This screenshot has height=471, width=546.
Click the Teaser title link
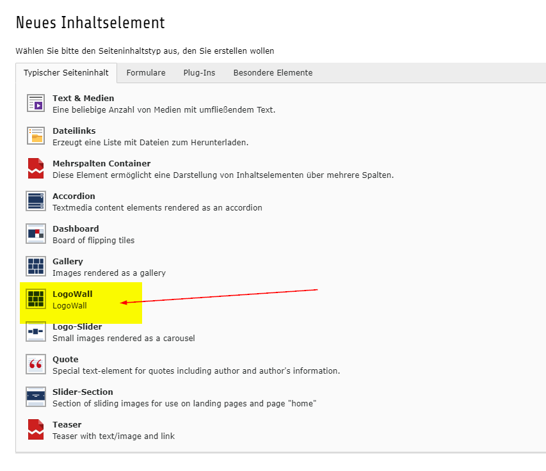pos(67,424)
